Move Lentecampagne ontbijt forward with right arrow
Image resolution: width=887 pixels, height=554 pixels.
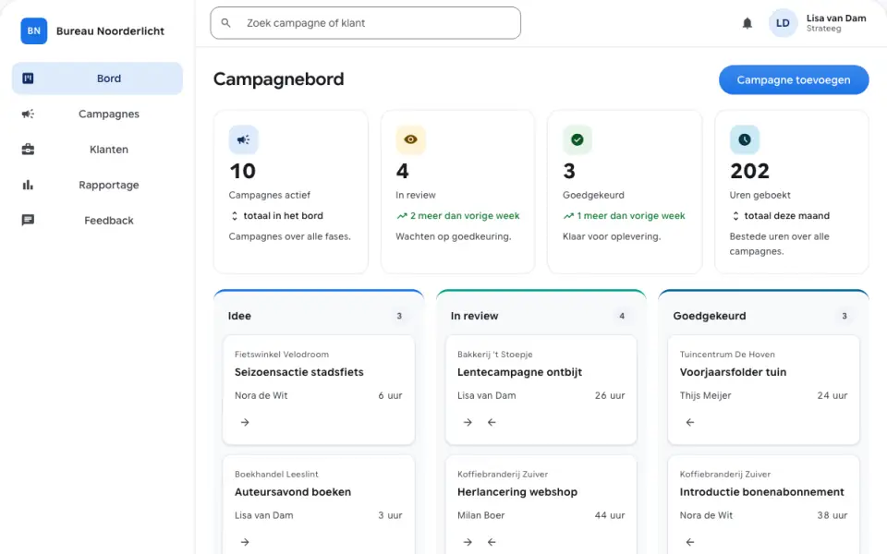(x=468, y=422)
